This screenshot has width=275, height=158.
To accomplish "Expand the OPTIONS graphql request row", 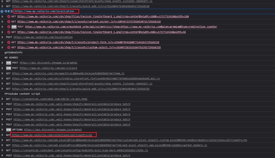I will (2, 130).
